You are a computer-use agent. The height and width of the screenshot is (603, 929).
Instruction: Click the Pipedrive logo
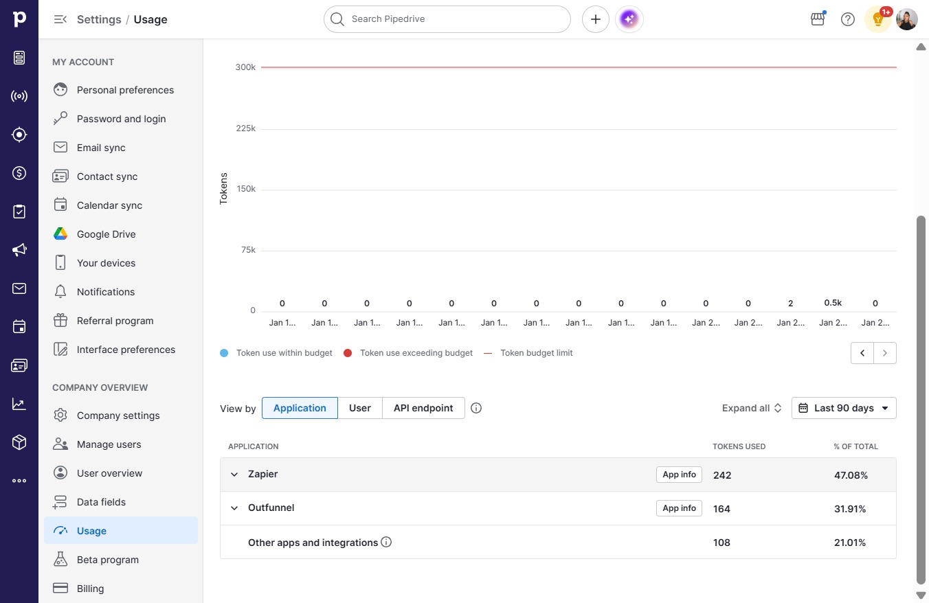[19, 19]
